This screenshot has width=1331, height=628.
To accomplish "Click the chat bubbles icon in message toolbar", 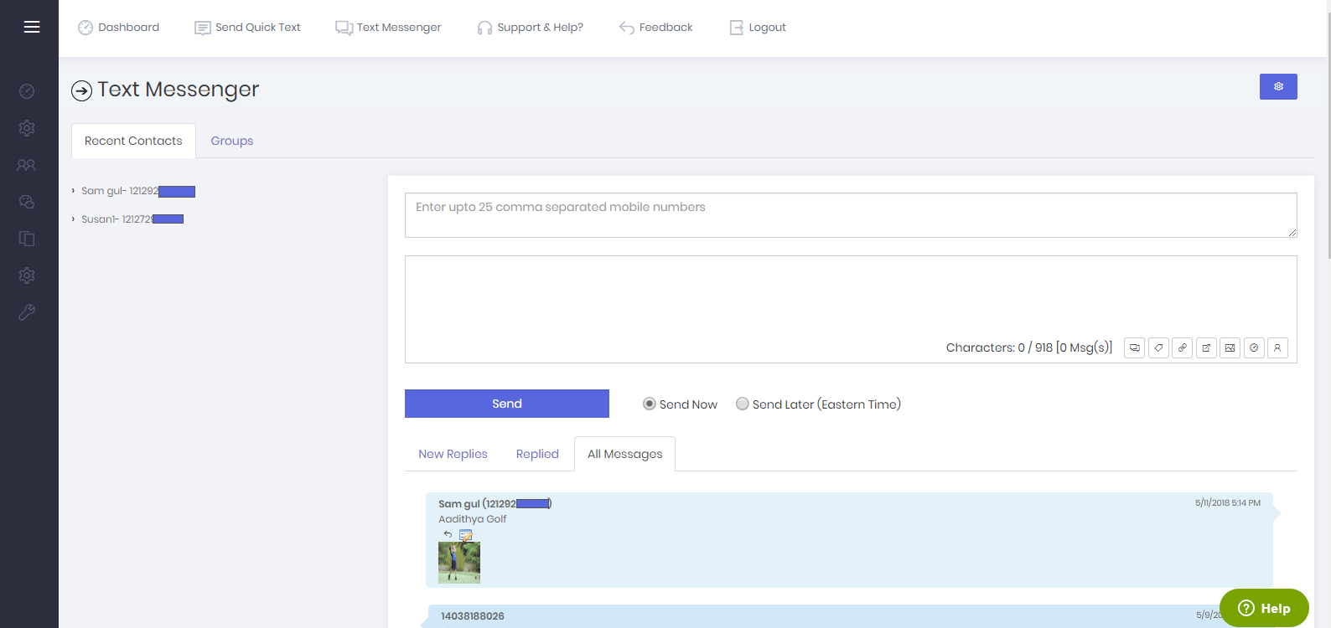I will (x=1134, y=347).
